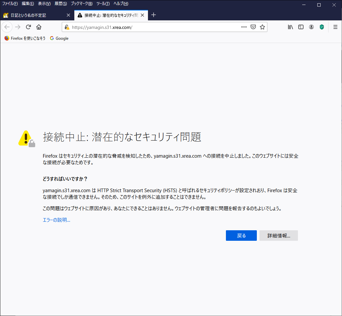Screen dimensions: 342x316
Task: Open the ツール(T) menu
Action: click(103, 4)
